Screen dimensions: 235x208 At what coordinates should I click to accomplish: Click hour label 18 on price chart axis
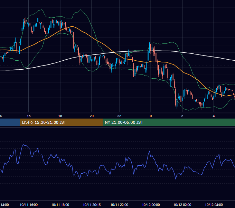(60, 116)
